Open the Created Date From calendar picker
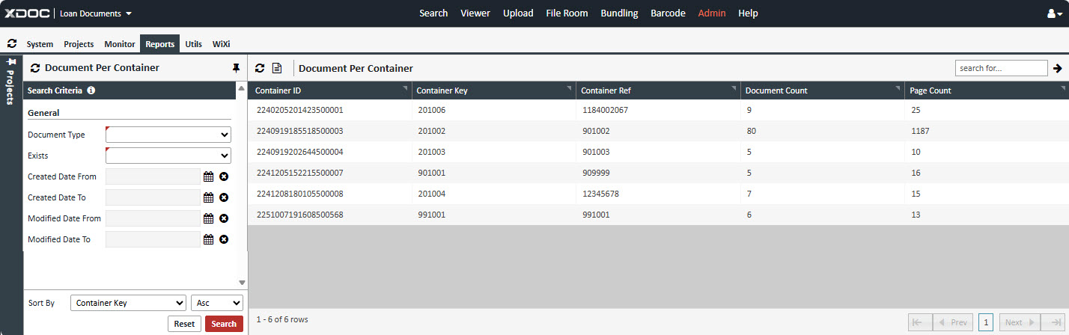The width and height of the screenshot is (1069, 335). 209,176
